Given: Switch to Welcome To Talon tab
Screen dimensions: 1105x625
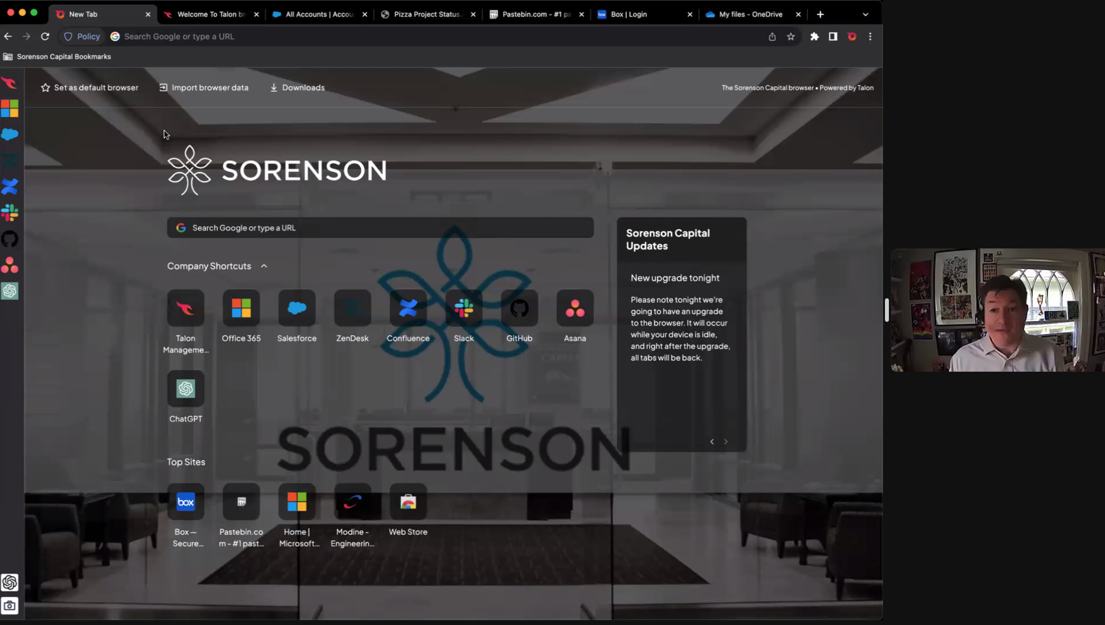Looking at the screenshot, I should [x=211, y=14].
